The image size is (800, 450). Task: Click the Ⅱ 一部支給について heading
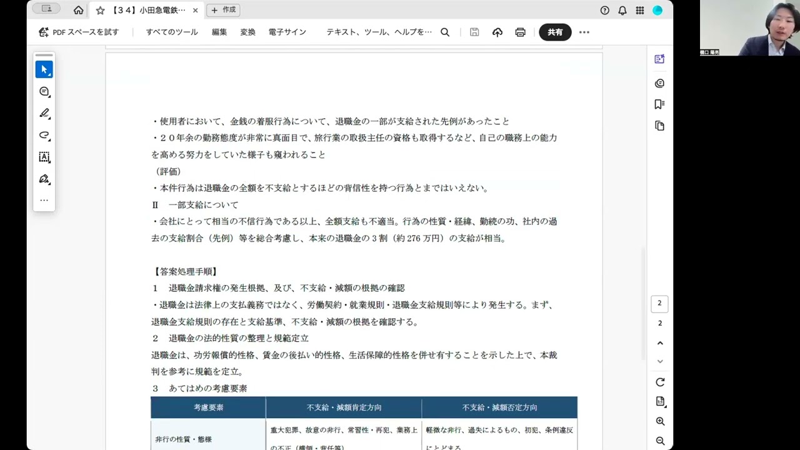point(195,204)
